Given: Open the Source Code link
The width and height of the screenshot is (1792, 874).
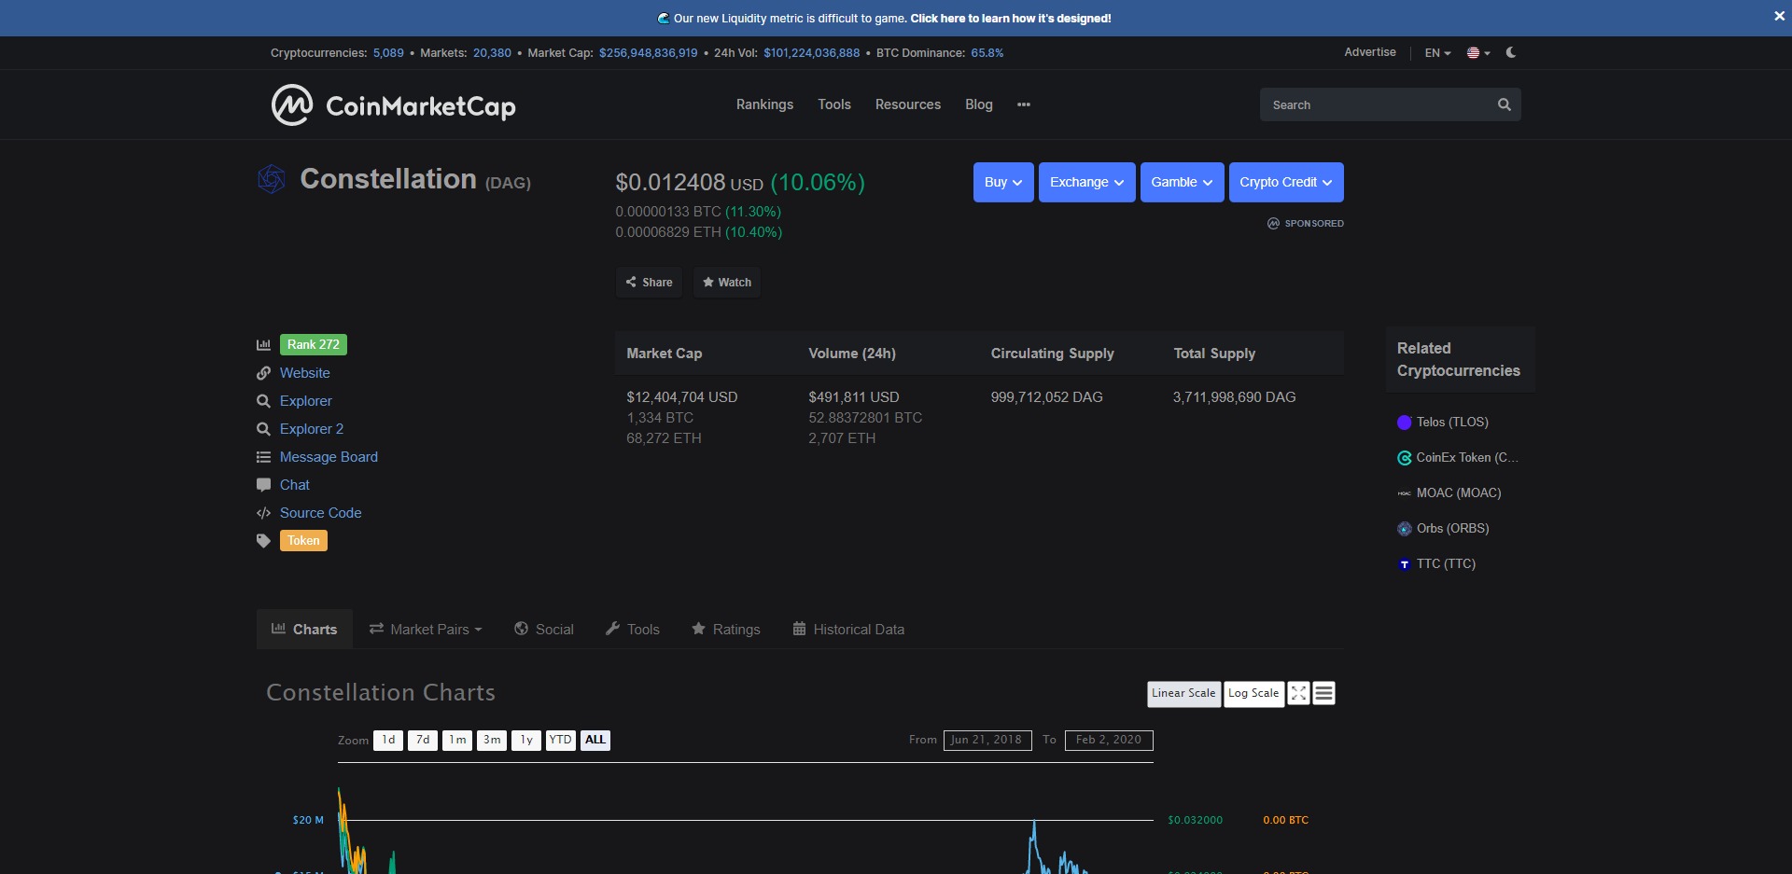Looking at the screenshot, I should [320, 513].
